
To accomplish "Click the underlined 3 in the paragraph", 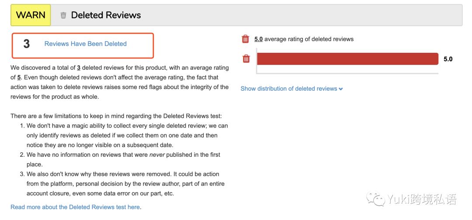I will pyautogui.click(x=79, y=68).
